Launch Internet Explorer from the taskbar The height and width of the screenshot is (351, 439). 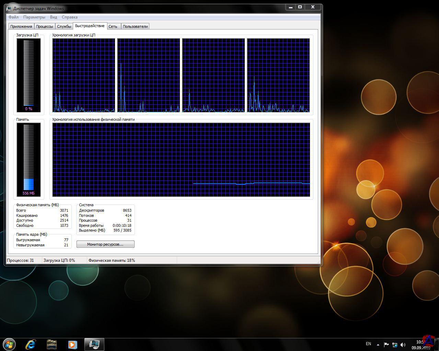click(31, 344)
